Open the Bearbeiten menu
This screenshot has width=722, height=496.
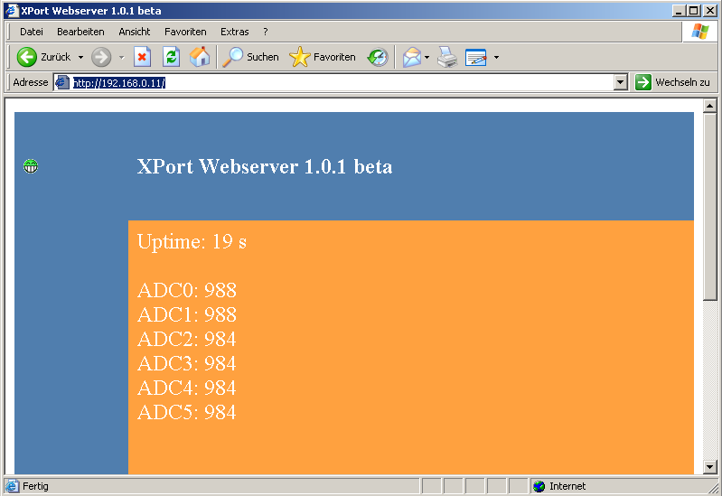pos(80,32)
